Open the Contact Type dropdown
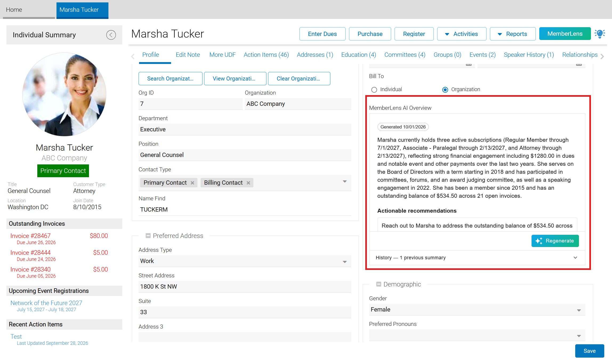Viewport: 612px width, 360px height. pos(344,181)
